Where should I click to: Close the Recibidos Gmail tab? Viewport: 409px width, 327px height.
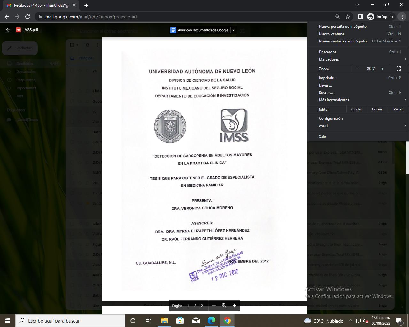tap(74, 5)
